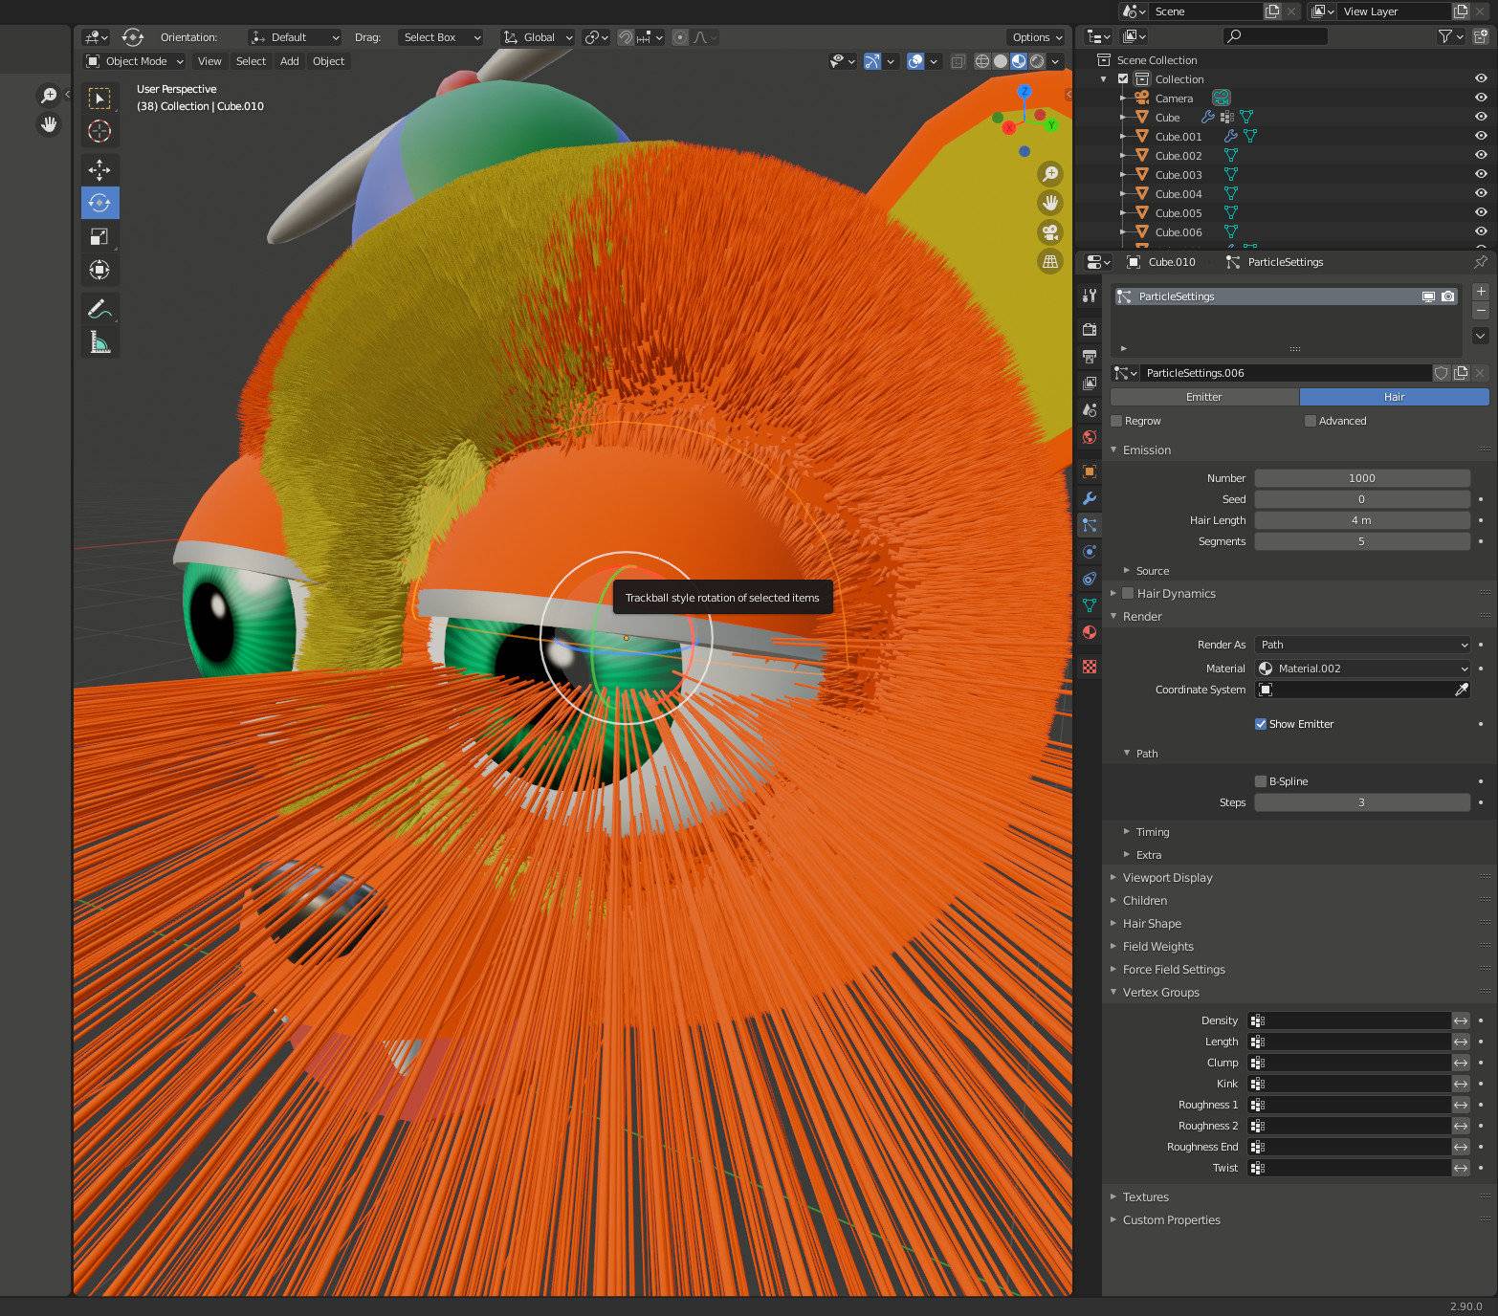Viewport: 1498px width, 1316px height.
Task: Open Particle properties tab
Action: pyautogui.click(x=1089, y=525)
